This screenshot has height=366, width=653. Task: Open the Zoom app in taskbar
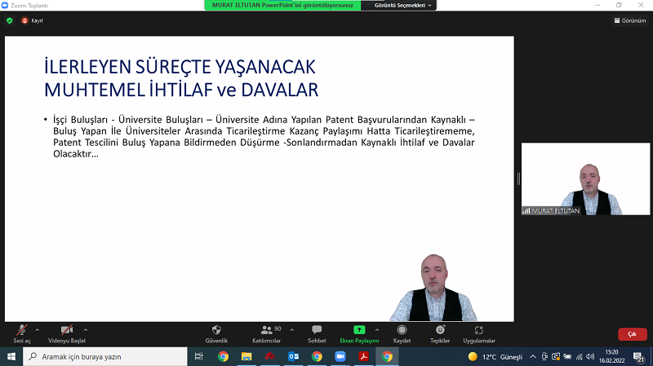coord(340,357)
